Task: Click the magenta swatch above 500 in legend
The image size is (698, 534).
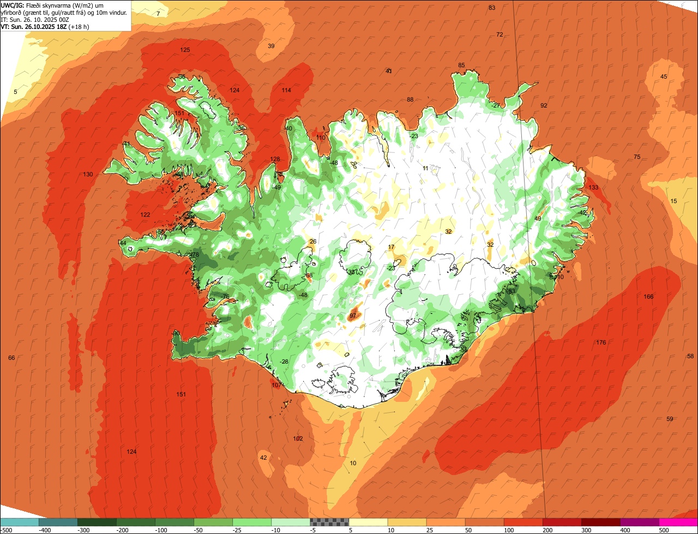Action: coord(678,522)
